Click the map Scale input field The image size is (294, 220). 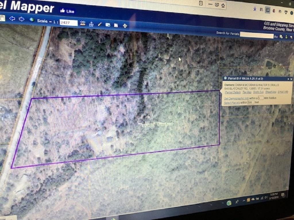click(x=68, y=23)
